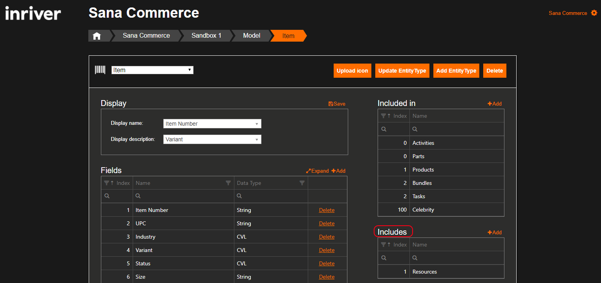The width and height of the screenshot is (601, 283).
Task: Save the Display settings
Action: point(337,104)
